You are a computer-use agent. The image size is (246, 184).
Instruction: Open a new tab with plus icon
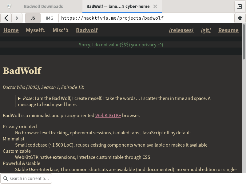pos(240,6)
